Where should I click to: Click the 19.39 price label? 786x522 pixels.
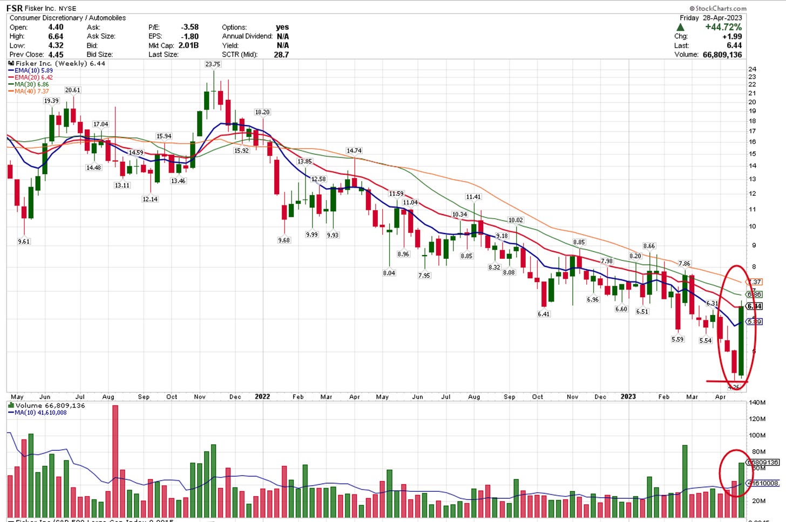(x=51, y=101)
